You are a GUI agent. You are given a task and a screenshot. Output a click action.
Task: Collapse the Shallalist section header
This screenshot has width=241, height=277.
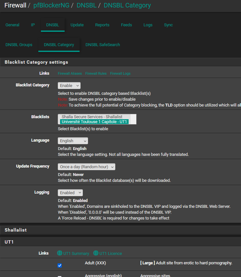tap(16, 230)
